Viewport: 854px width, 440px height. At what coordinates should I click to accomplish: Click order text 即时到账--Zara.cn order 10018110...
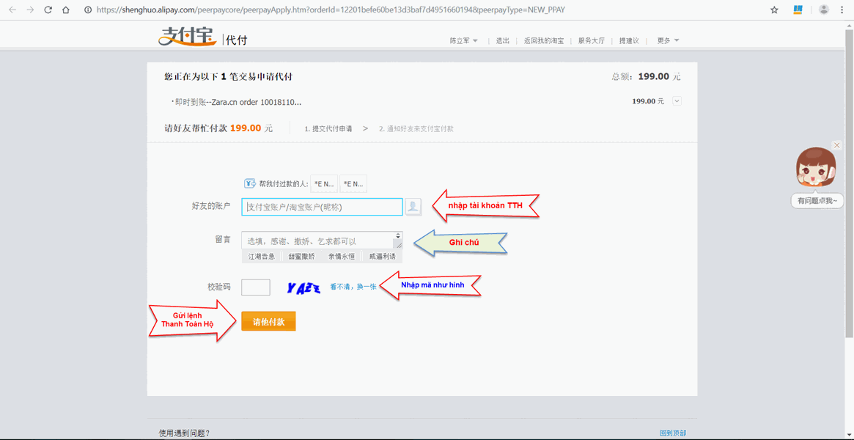click(238, 102)
